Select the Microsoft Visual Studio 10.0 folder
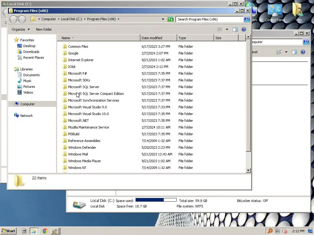314x235 pixels. pos(88,114)
